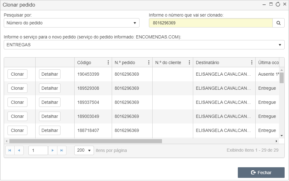Click the refresh icon in title bar

pos(278,4)
